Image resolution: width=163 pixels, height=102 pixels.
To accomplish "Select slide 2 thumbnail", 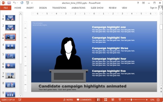I will pos(10,28).
